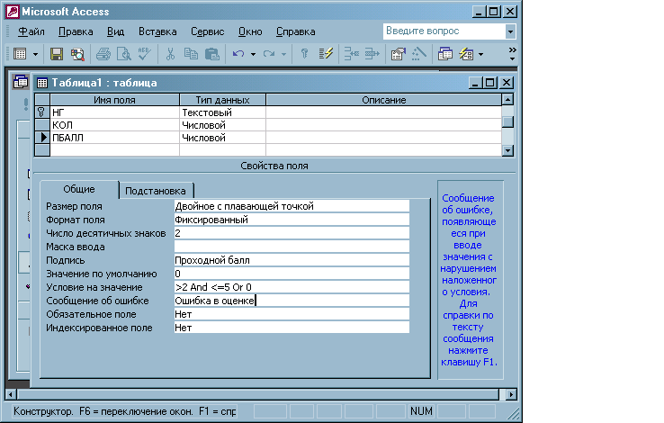
Task: Open the View button dropdown arrow
Action: [36, 54]
